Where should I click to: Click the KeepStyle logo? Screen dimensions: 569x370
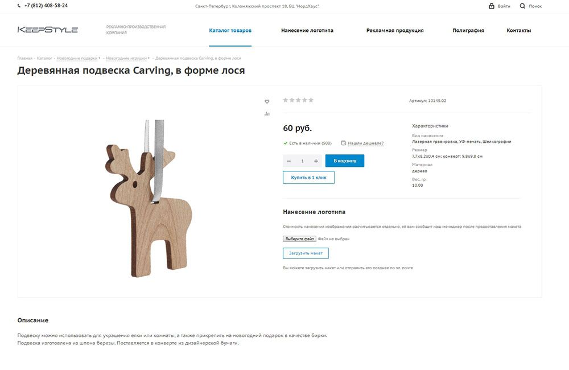48,30
